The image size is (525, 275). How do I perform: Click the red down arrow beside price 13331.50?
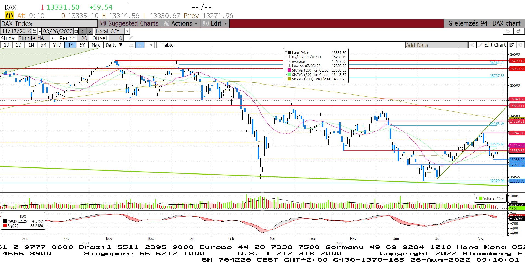(x=42, y=7)
